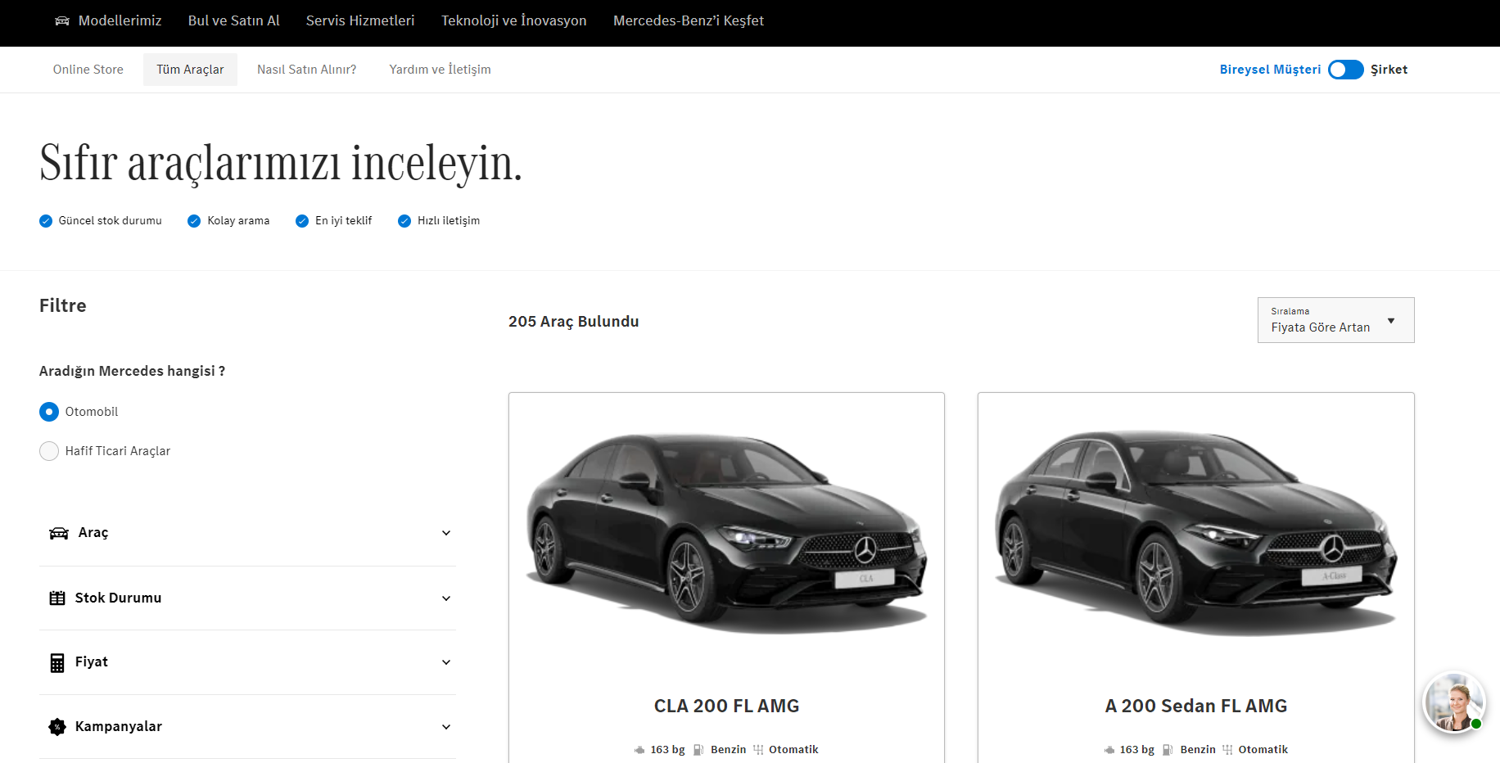The height and width of the screenshot is (763, 1500).
Task: Open the Nasıl Satın Alınır? page
Action: (x=307, y=70)
